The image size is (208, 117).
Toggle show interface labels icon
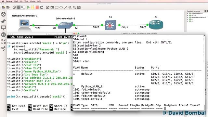[19, 7]
